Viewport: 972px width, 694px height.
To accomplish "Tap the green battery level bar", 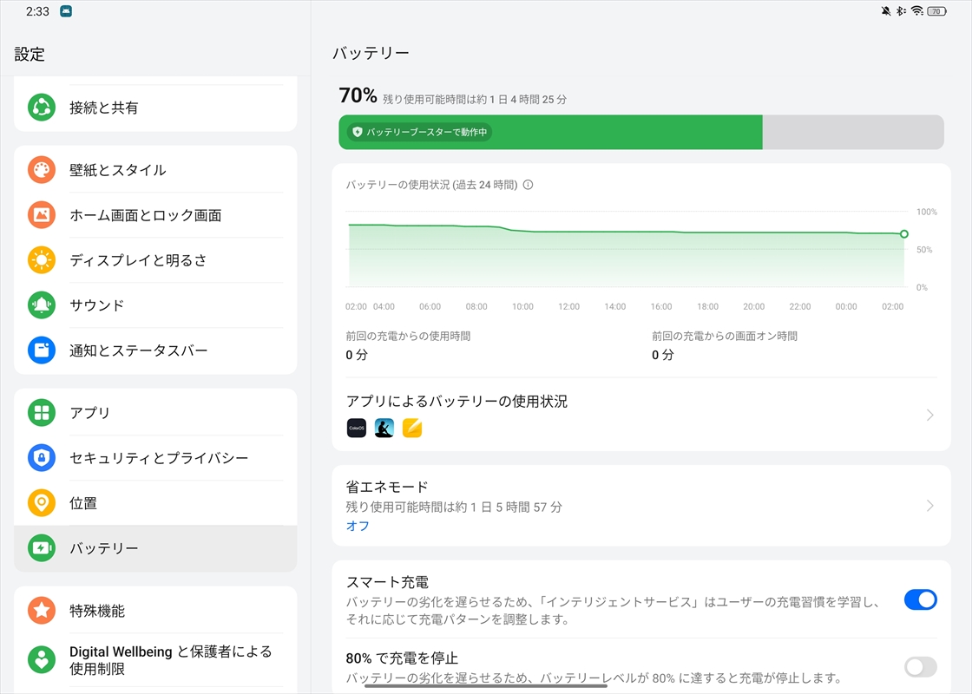I will click(550, 132).
